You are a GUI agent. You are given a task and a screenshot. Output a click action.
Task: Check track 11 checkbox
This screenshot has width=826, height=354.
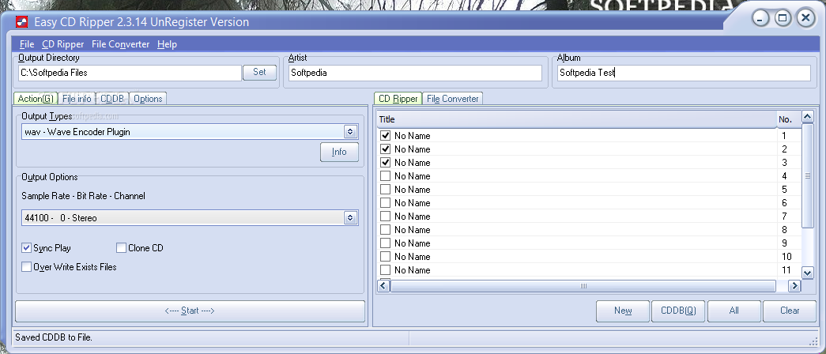(x=386, y=270)
